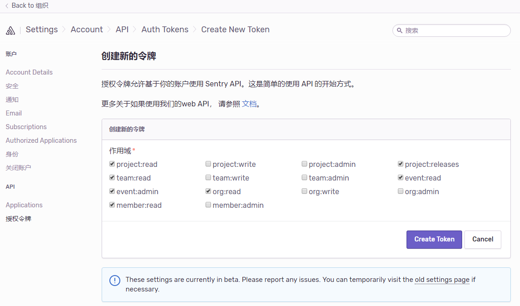The width and height of the screenshot is (520, 306).
Task: Open the Auth Tokens breadcrumb
Action: point(165,29)
